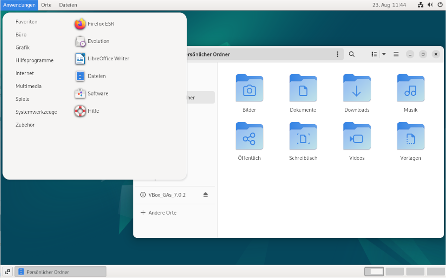Open the Videos folder
Viewport: 446px width, 278px height.
click(x=357, y=141)
